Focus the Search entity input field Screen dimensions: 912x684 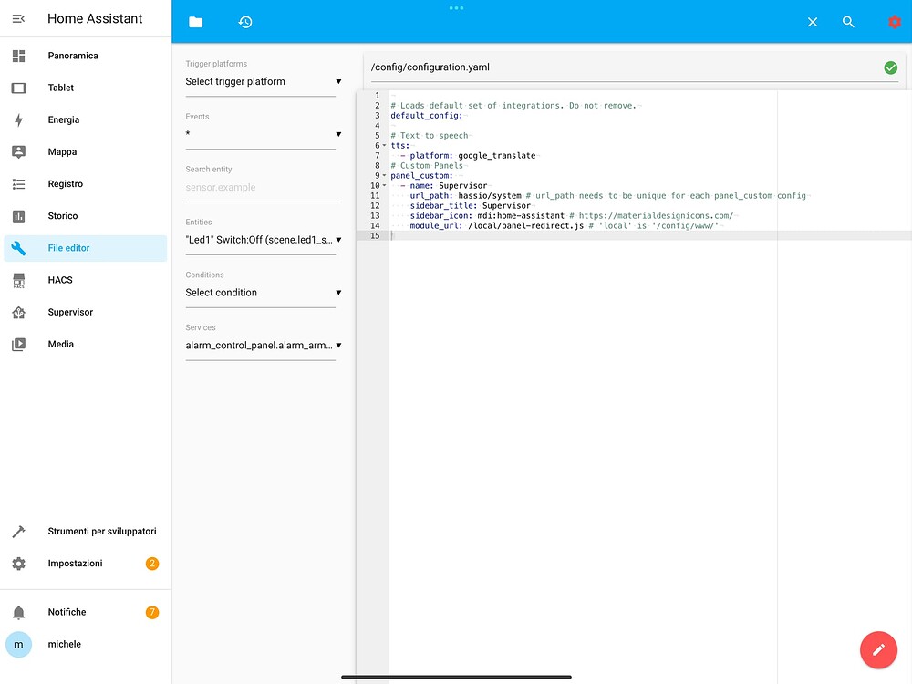[264, 187]
